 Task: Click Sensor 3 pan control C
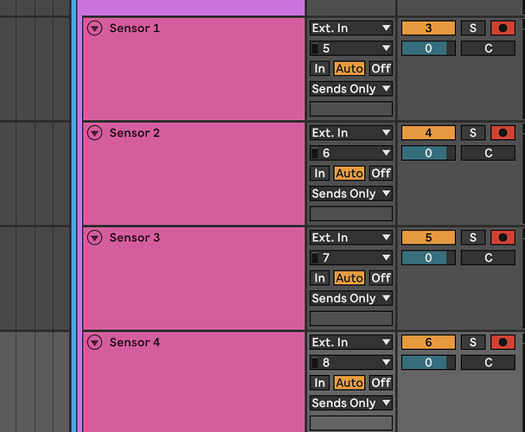tap(488, 257)
